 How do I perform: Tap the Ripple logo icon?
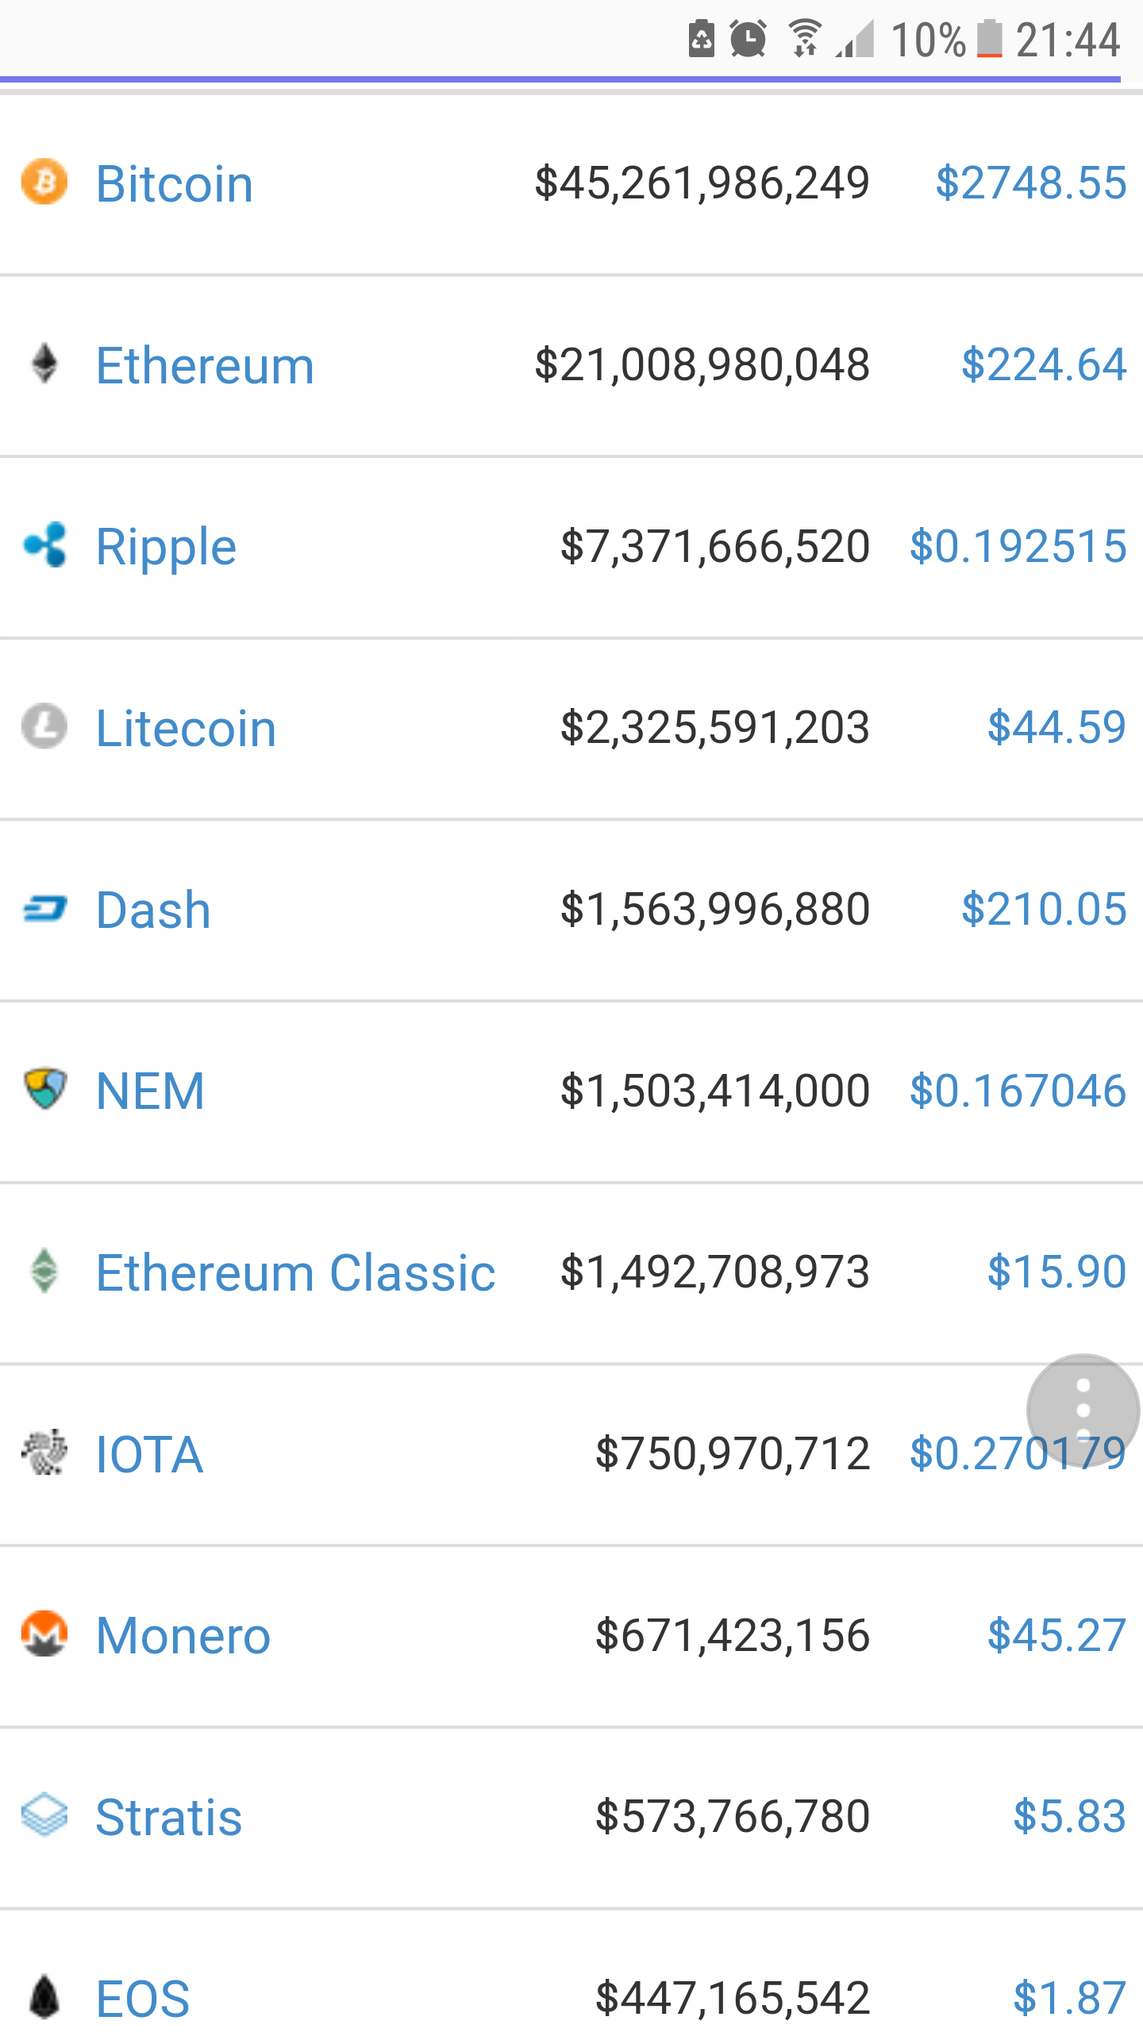click(44, 545)
